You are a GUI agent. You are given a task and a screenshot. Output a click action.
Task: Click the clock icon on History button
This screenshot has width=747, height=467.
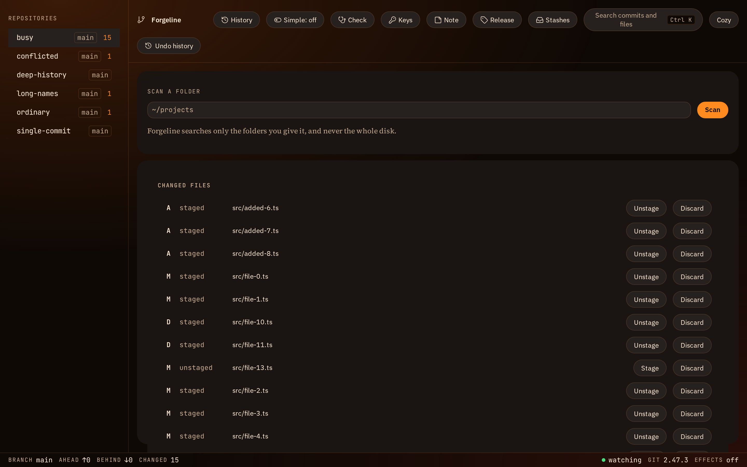coord(225,20)
